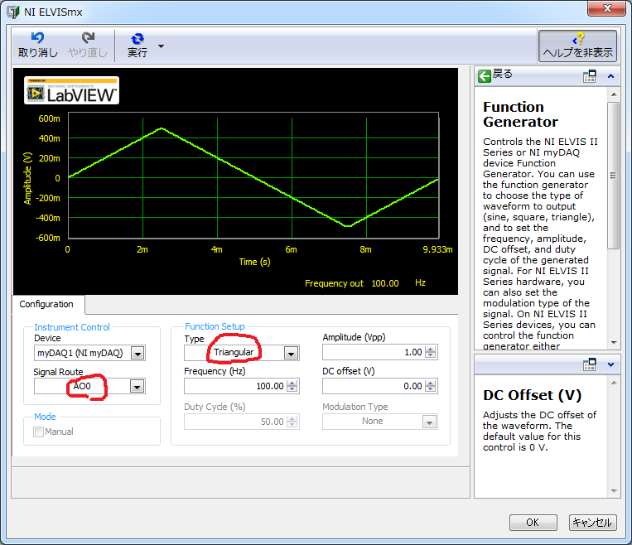Toggle the ヘルプを非表示 help button
The image size is (632, 545).
point(577,46)
